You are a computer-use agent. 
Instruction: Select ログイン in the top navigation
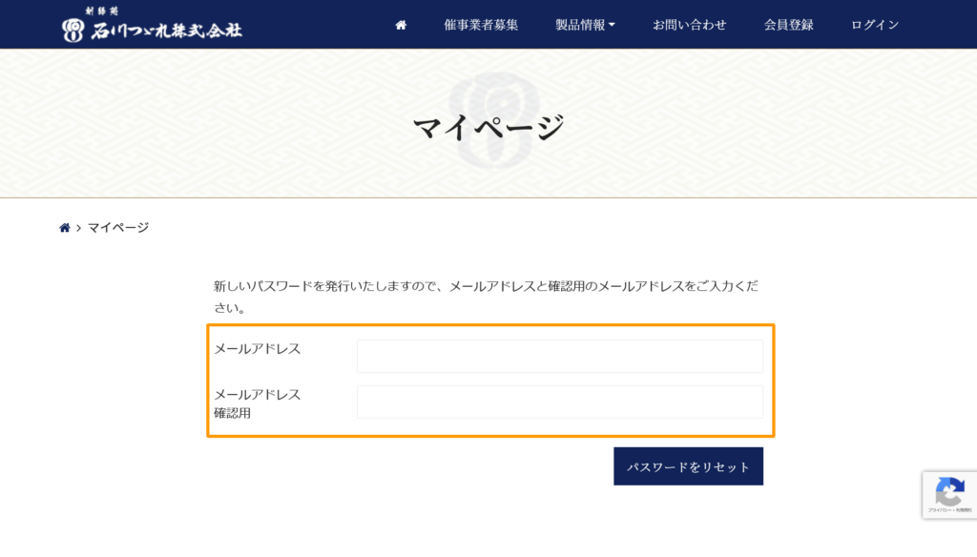[x=875, y=25]
